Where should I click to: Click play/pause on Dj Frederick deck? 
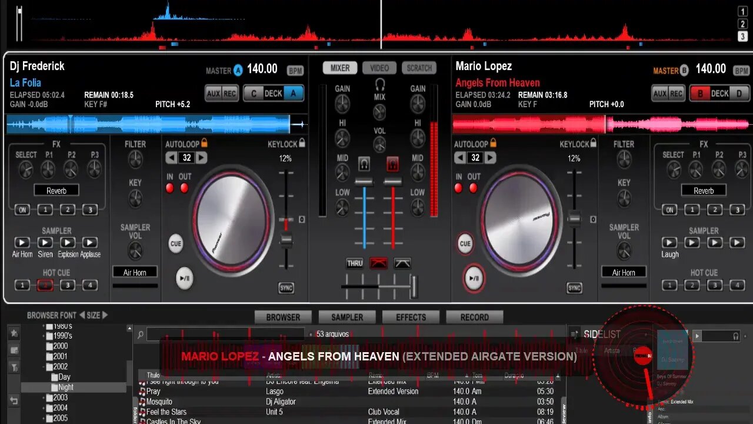click(184, 278)
